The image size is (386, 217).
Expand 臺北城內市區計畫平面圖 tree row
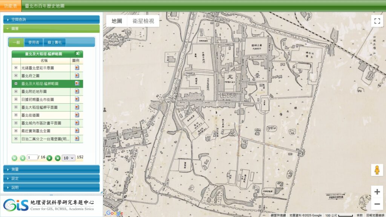click(16, 123)
